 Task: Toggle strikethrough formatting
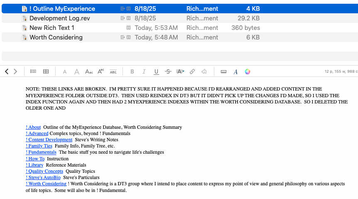pos(168,71)
